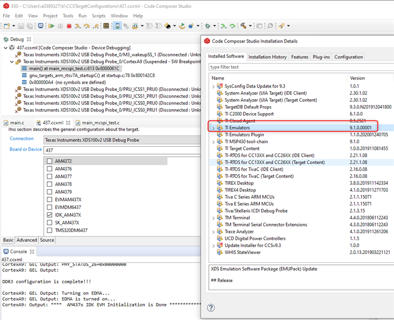Click the yellow Step Into icon
This screenshot has width=394, height=320.
click(x=78, y=26)
